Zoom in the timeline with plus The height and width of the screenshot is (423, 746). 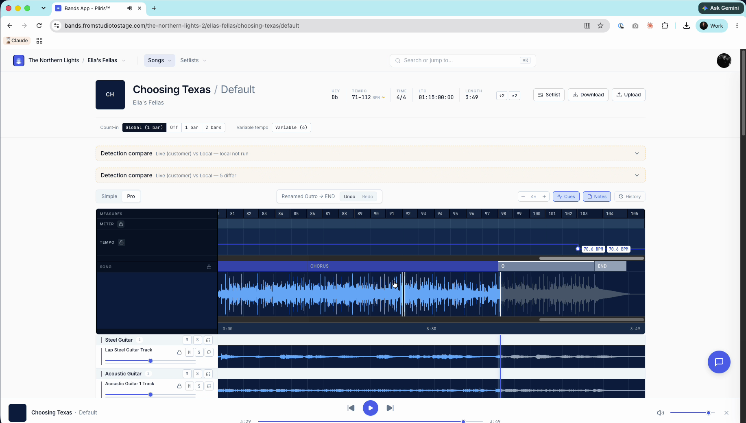coord(544,196)
